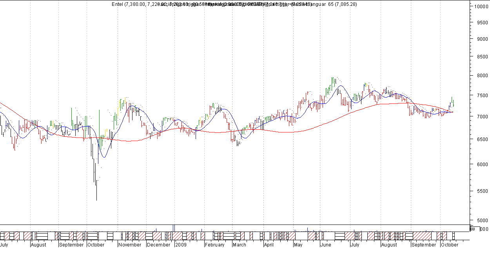
Task: Click the June date axis label
Action: pos(326,245)
